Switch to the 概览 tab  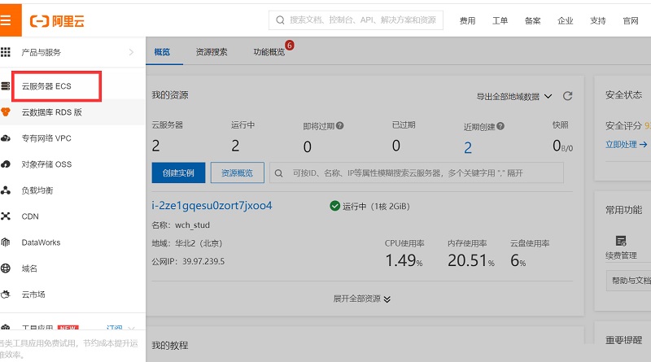[x=162, y=52]
